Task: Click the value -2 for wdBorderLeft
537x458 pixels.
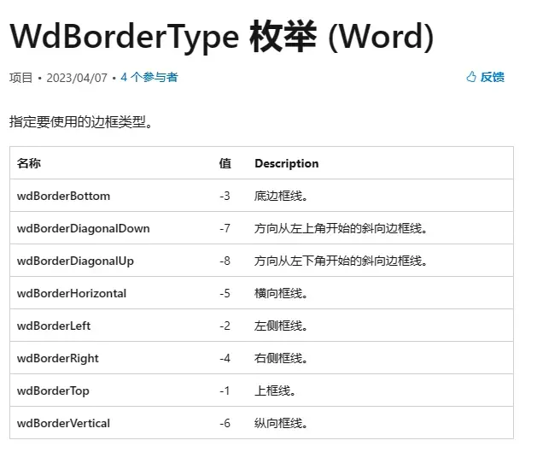Action: pyautogui.click(x=225, y=326)
